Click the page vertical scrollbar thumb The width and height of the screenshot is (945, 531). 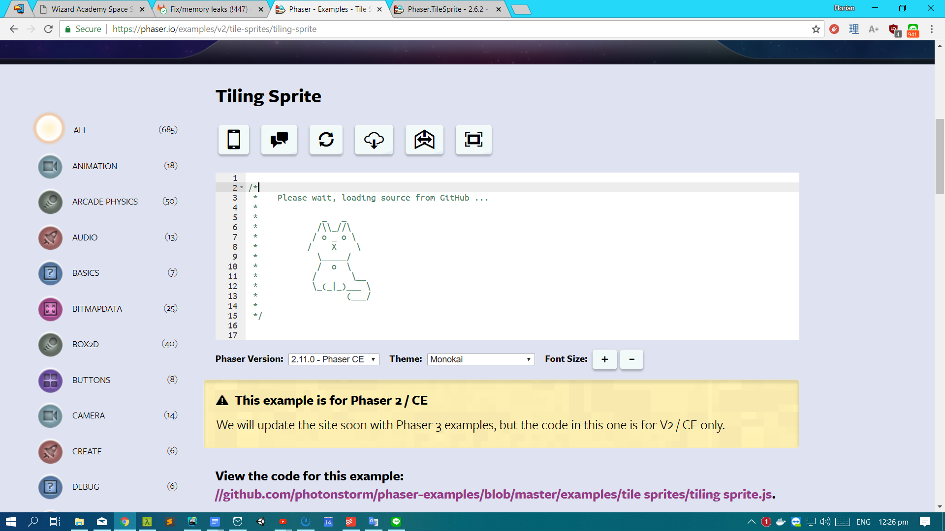tap(940, 156)
